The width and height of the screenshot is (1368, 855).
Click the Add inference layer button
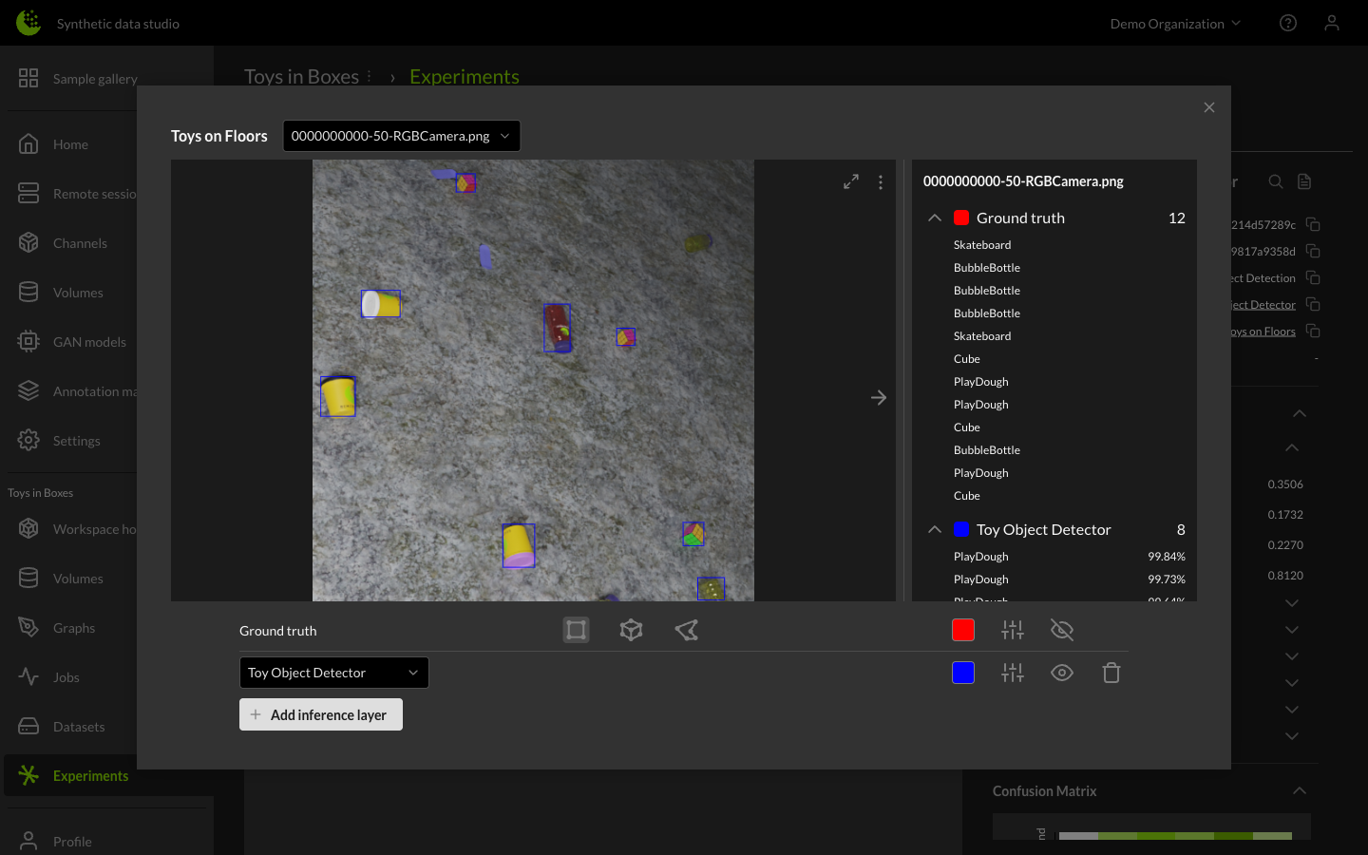(321, 714)
